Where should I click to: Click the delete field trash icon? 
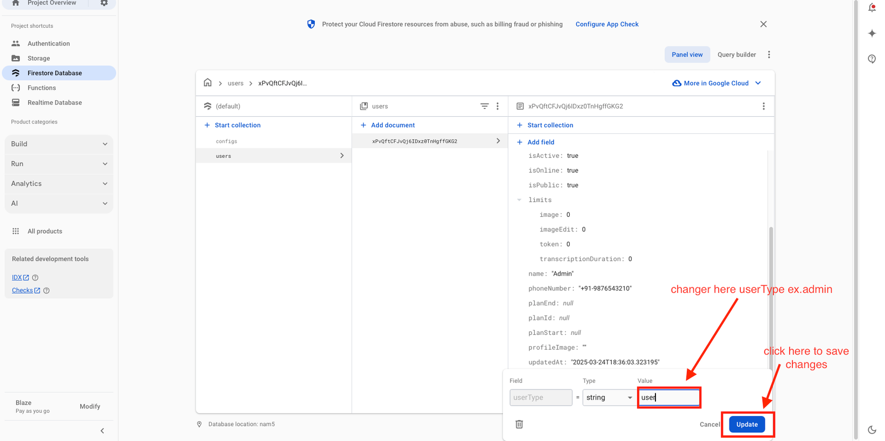point(519,424)
